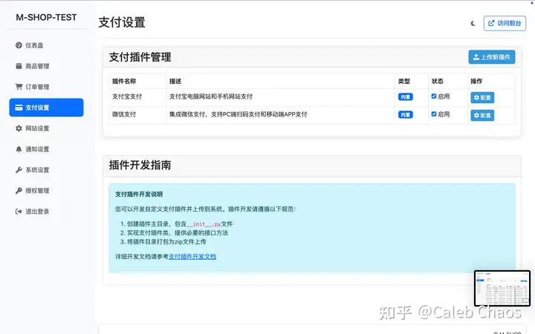Click the shopping cart icon beside 订单管理

[x=19, y=87]
